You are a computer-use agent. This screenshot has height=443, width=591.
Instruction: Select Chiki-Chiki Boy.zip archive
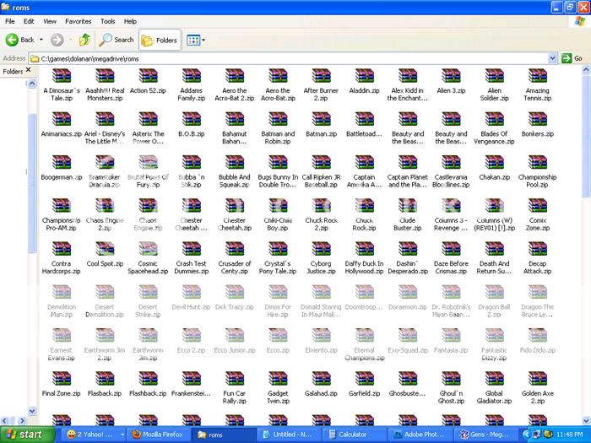[278, 214]
